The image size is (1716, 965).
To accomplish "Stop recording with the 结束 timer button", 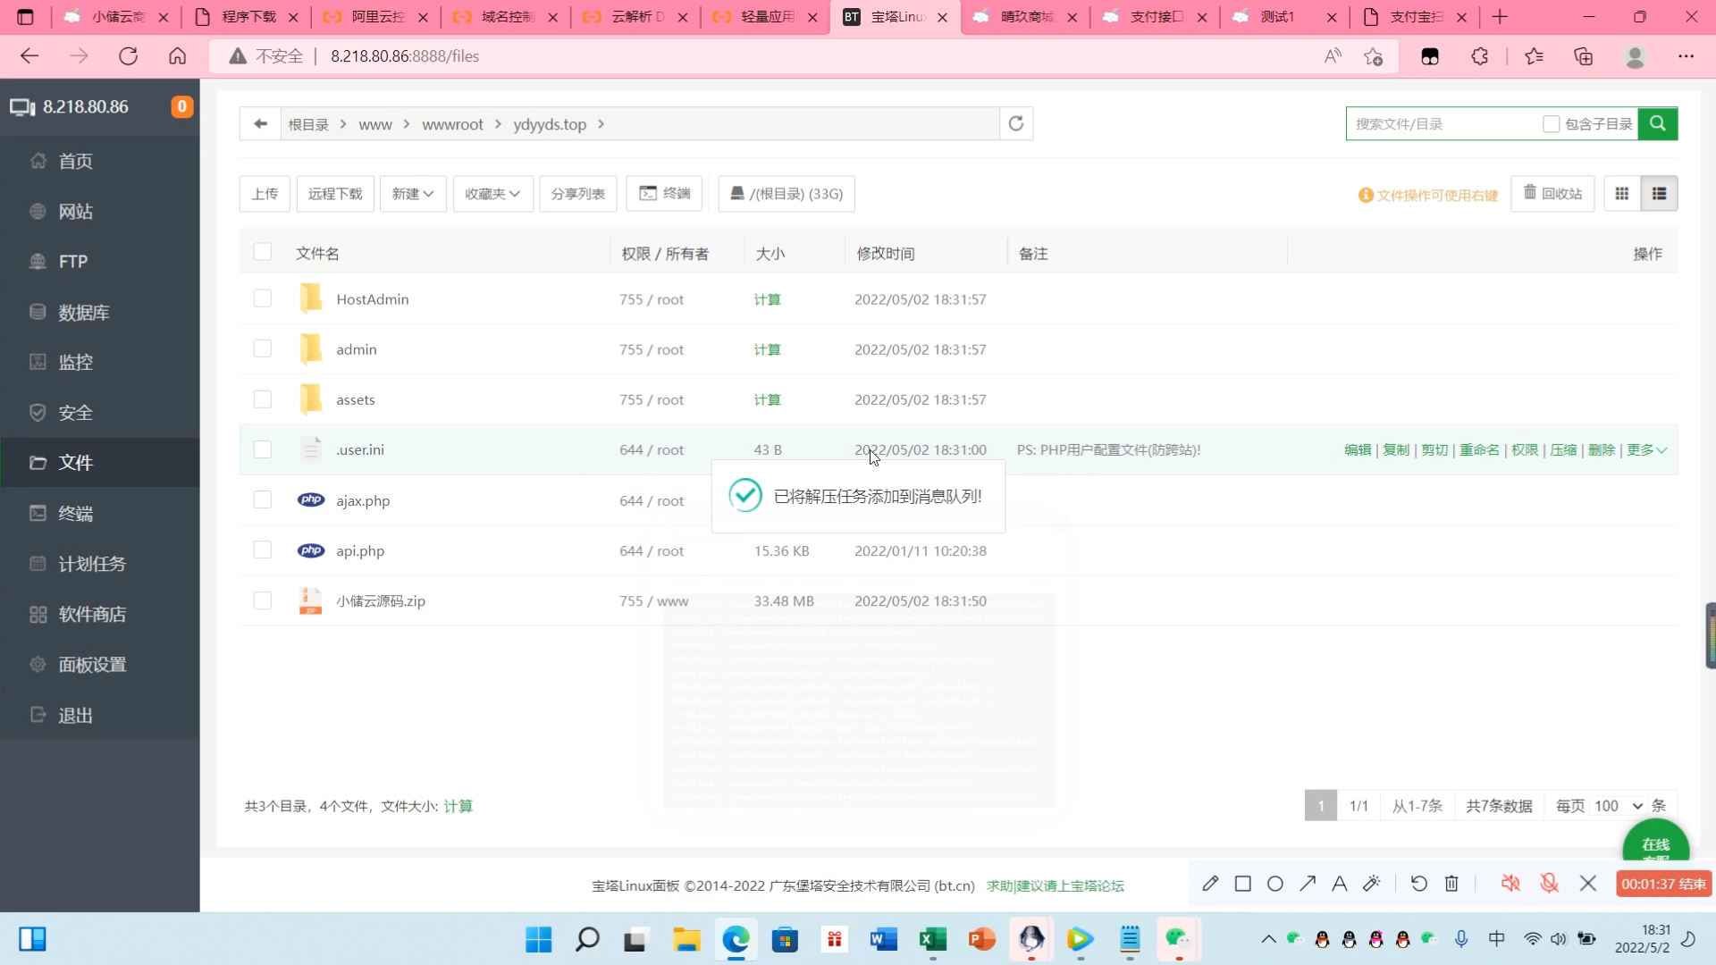I will (1664, 884).
